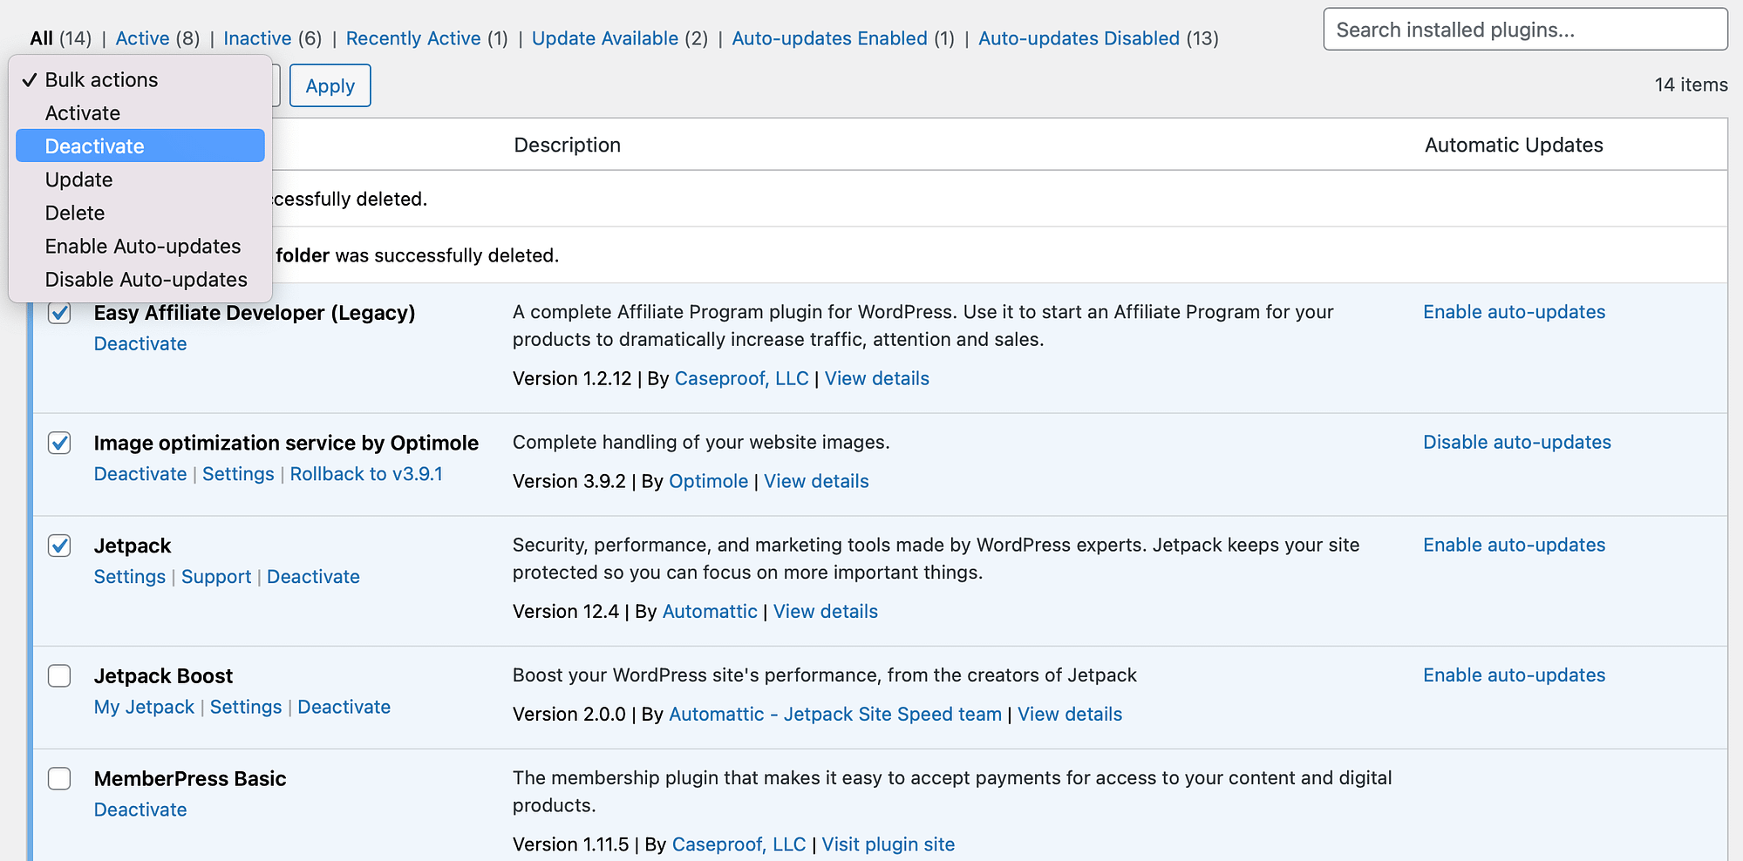The height and width of the screenshot is (861, 1743).
Task: Open My Jetpack link under Jetpack Boost
Action: 144,707
